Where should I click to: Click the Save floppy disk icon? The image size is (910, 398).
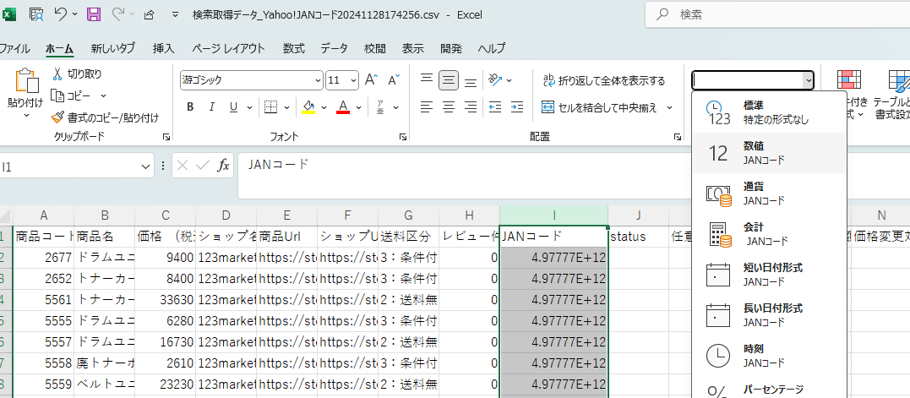[x=94, y=14]
